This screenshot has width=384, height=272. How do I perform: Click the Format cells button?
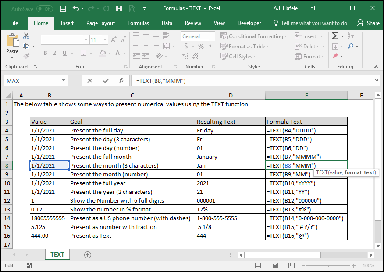click(309, 56)
